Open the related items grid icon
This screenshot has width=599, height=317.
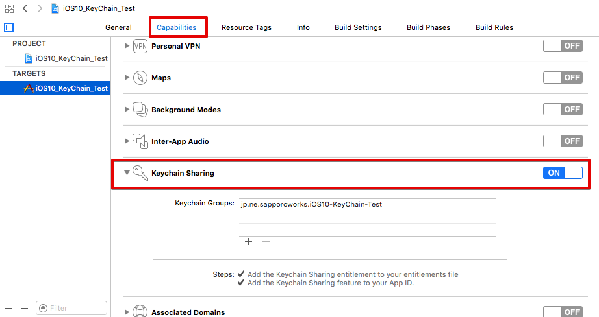tap(9, 8)
